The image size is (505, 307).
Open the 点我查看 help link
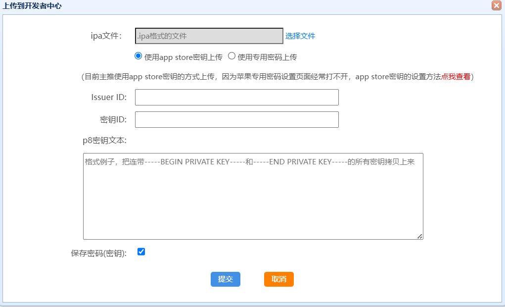pyautogui.click(x=456, y=77)
